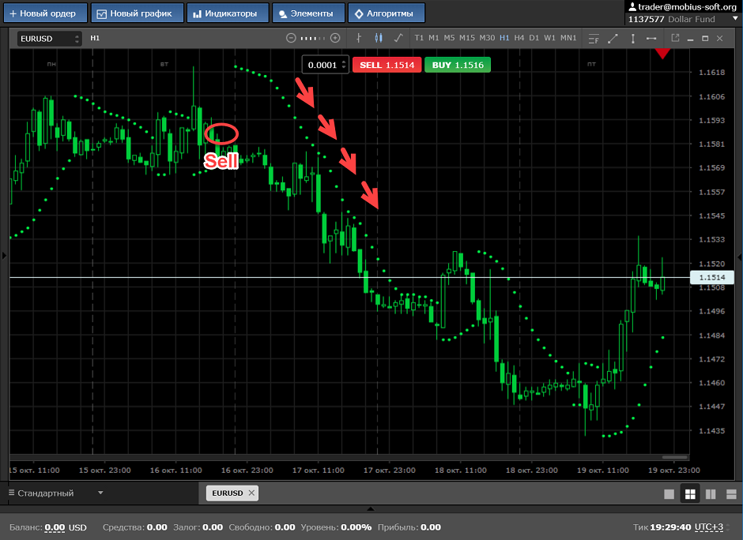This screenshot has width=743, height=540.
Task: Click the Тик 19:29:40 time display
Action: coord(662,527)
